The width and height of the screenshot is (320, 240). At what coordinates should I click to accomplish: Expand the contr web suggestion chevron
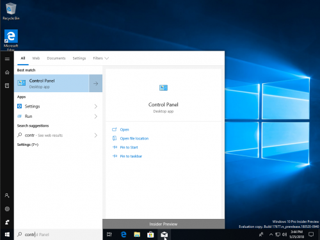pyautogui.click(x=96, y=135)
